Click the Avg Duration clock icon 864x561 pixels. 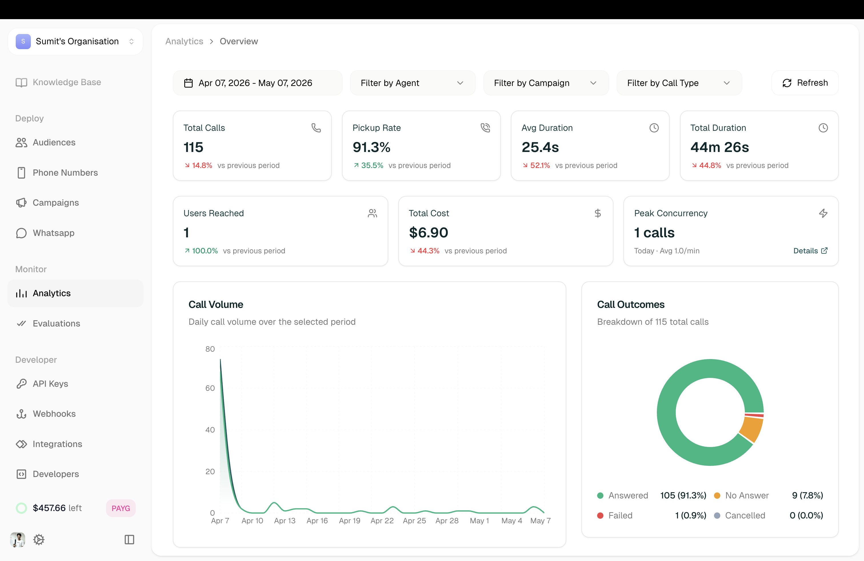coord(654,128)
